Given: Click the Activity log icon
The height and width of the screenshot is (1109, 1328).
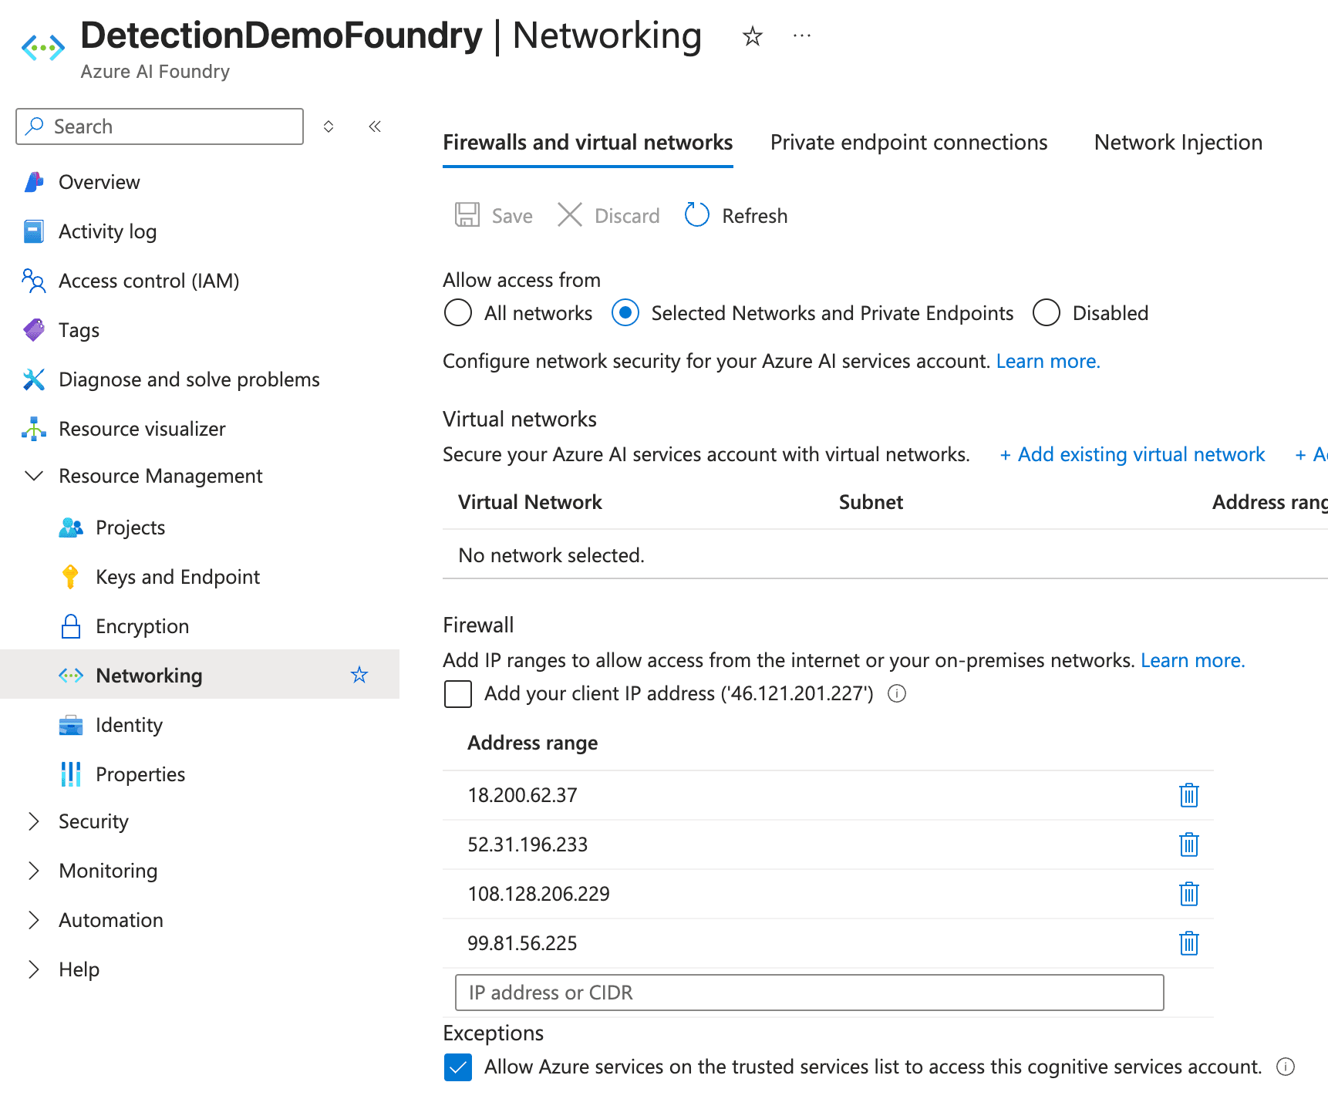Looking at the screenshot, I should [34, 231].
